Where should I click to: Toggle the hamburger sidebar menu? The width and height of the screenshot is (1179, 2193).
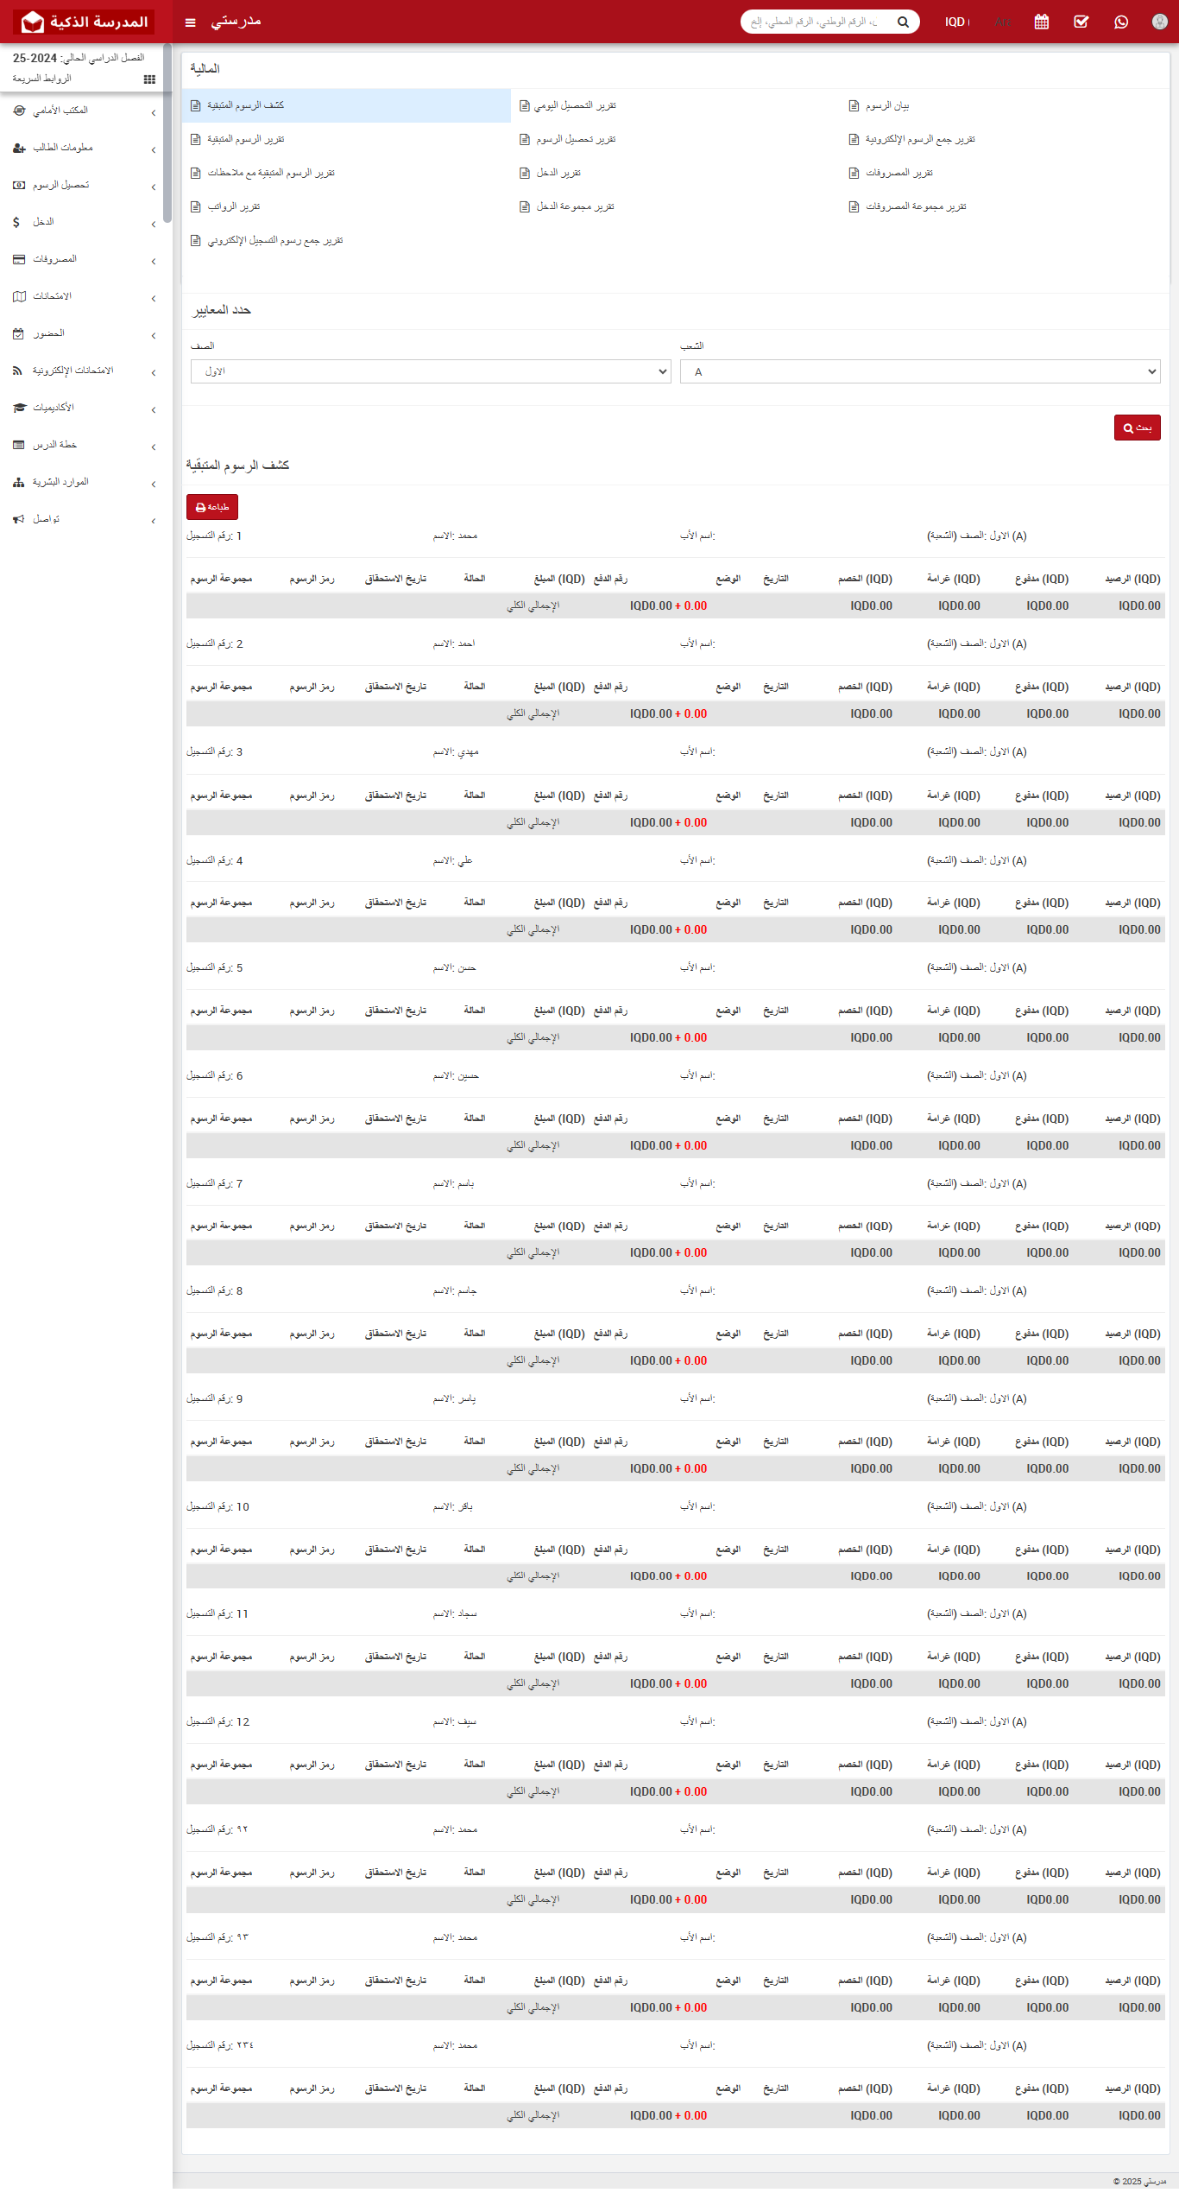pyautogui.click(x=190, y=22)
